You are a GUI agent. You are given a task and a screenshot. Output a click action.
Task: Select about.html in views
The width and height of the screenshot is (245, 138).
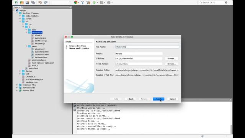click(x=39, y=49)
